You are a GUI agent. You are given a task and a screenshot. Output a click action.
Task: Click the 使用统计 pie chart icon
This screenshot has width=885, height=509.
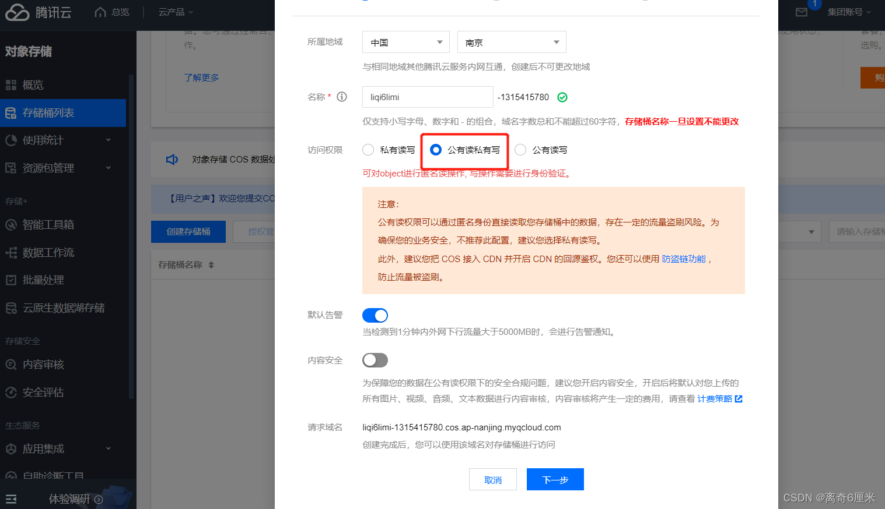coord(11,140)
